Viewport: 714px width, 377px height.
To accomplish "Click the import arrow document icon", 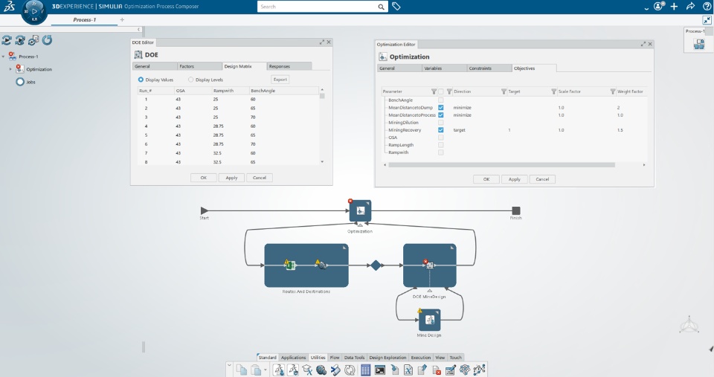I will pos(394,370).
